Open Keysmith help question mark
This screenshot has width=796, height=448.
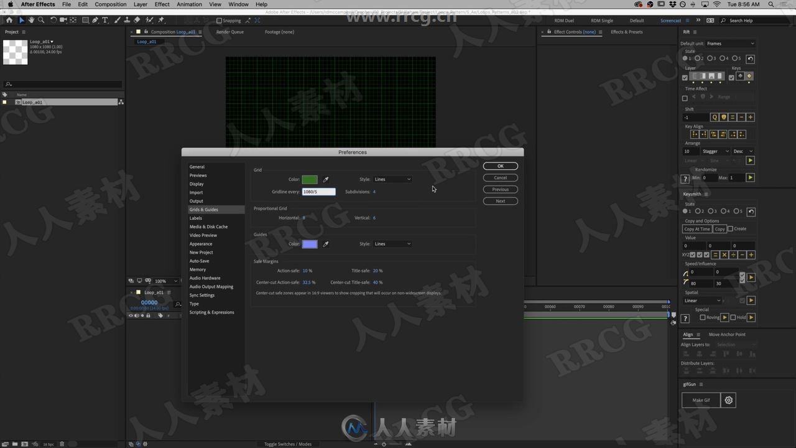point(685,319)
